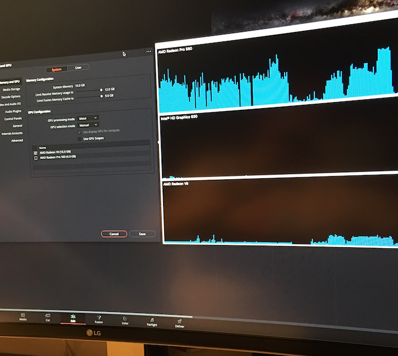Select Advanced in preferences sidebar
398x356 pixels.
coord(17,140)
